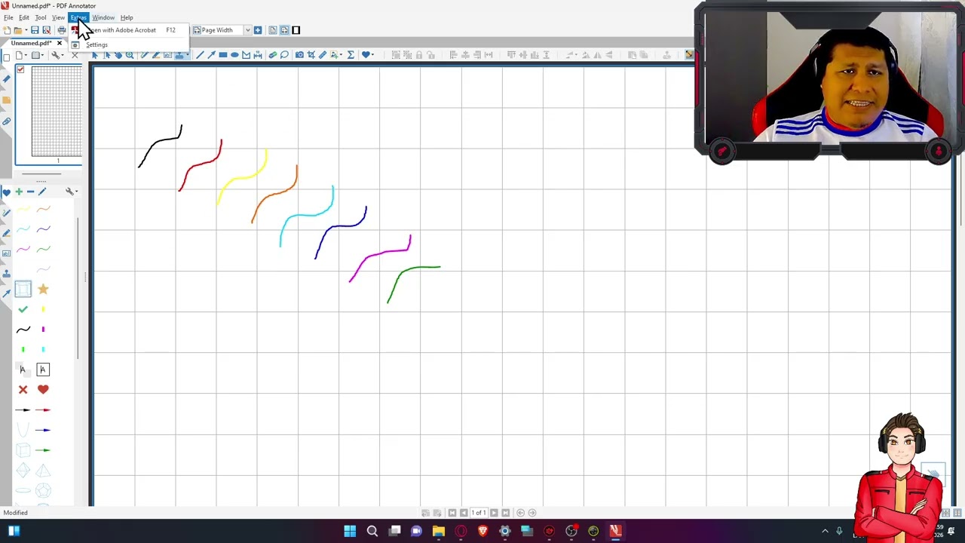The width and height of the screenshot is (965, 543).
Task: Select the Crop tool
Action: pos(311,55)
